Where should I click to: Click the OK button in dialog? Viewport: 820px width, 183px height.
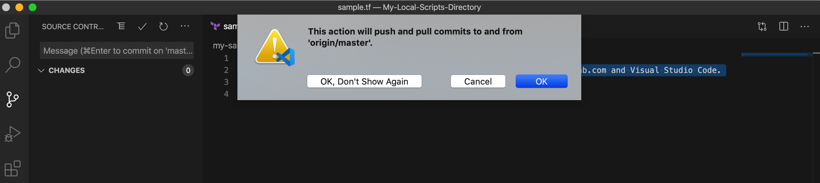[x=541, y=82]
